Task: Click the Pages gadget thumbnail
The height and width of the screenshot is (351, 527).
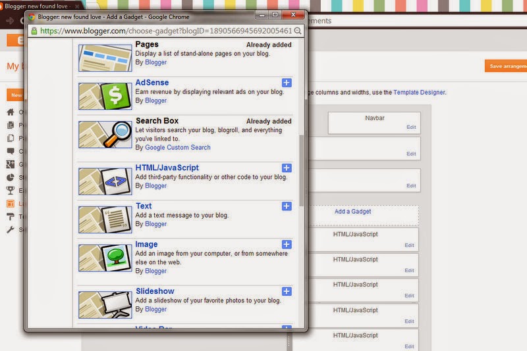Action: pos(105,58)
